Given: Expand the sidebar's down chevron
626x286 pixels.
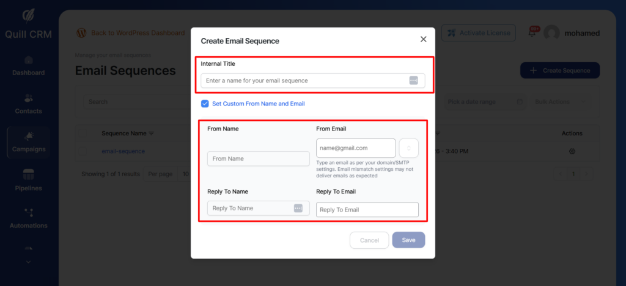Looking at the screenshot, I should 29,262.
